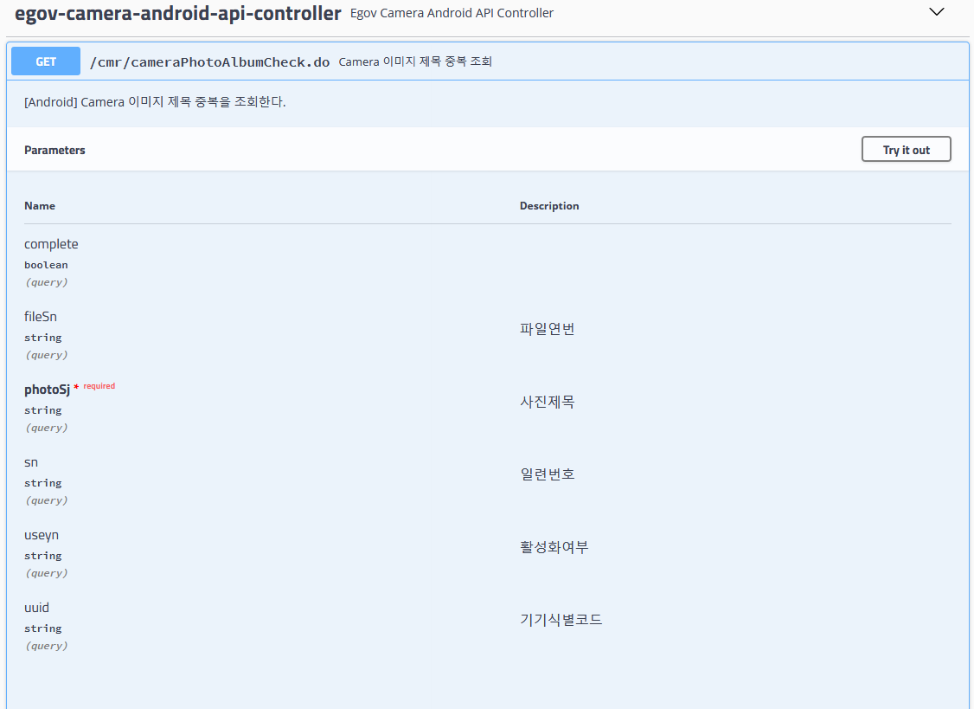This screenshot has width=974, height=709.
Task: Click the 기기식별코드 description for uuid
Action: click(x=561, y=620)
